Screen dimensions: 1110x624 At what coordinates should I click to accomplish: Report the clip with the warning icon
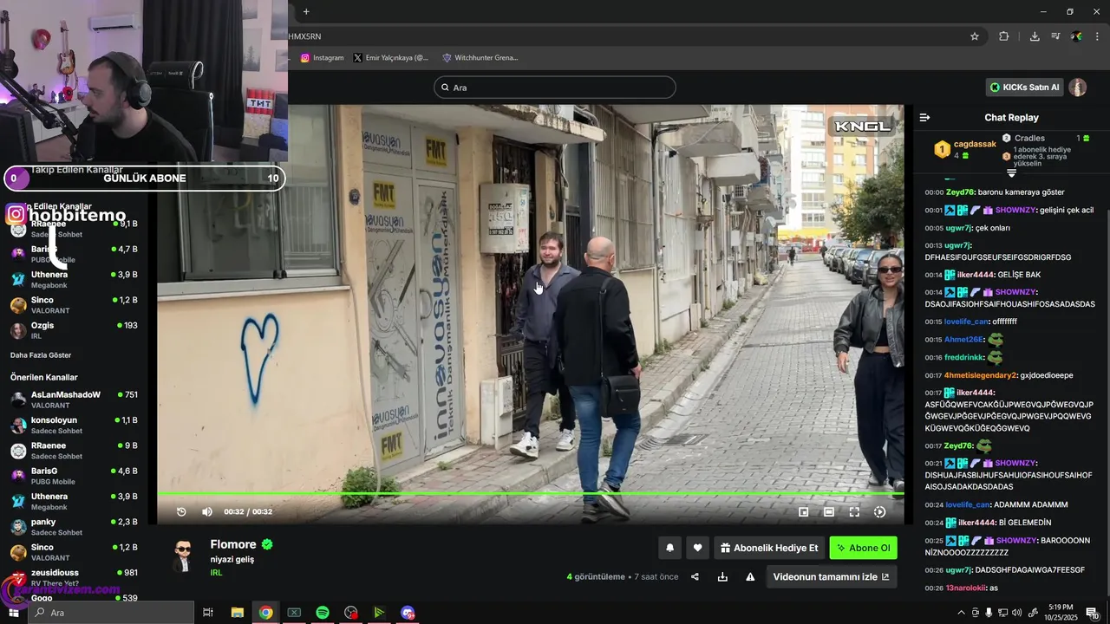coord(750,576)
